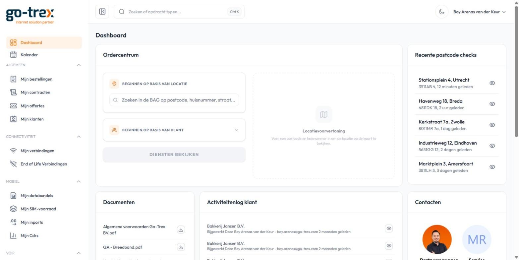This screenshot has height=260, width=519.
Task: Click the location pin icon in Ordercentrum
Action: (114, 84)
